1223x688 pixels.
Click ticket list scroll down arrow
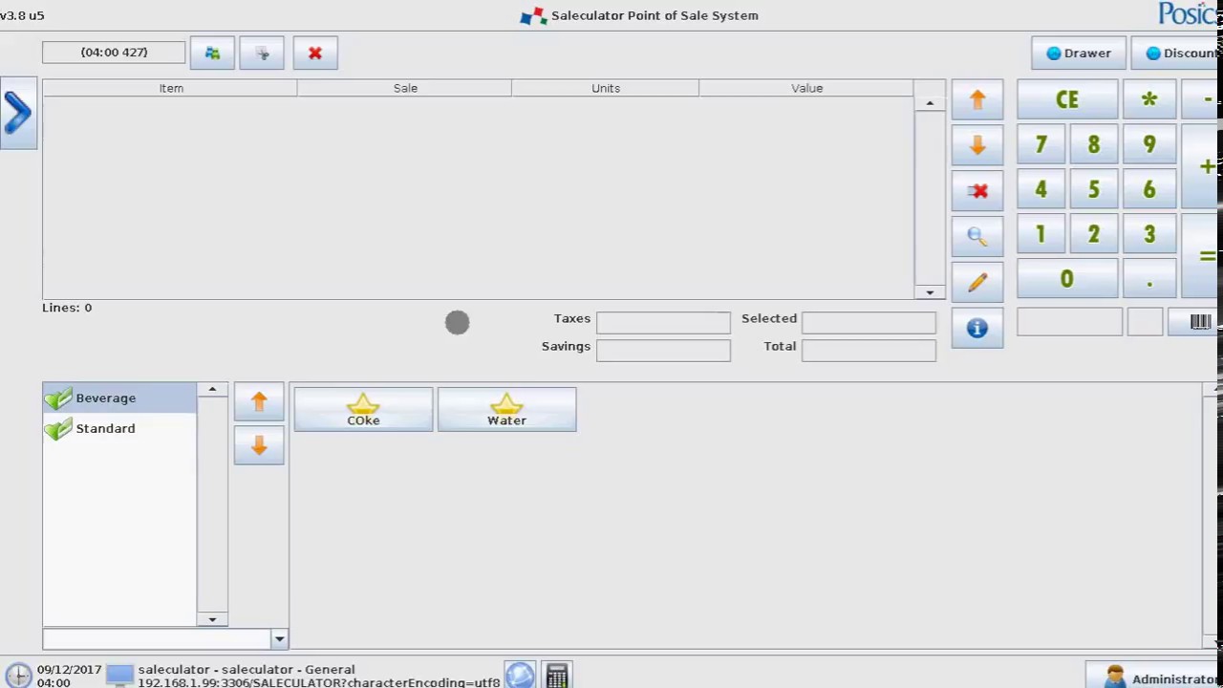(x=930, y=292)
